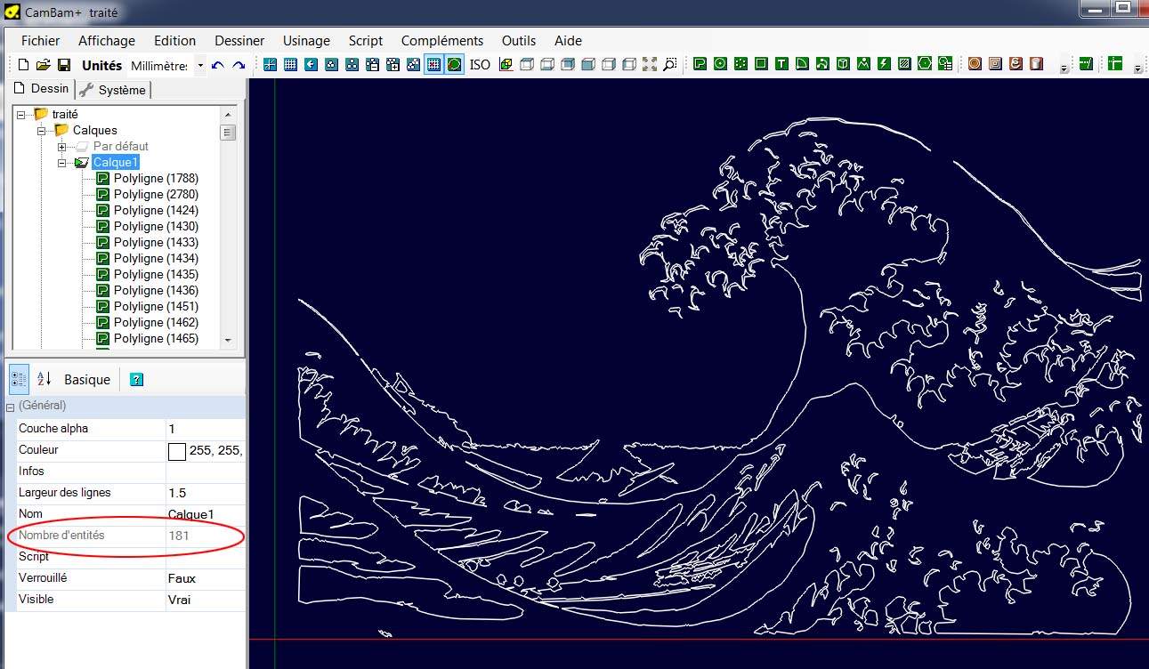Collapse the traité root tree node
Screen dimensions: 1149x669
pyautogui.click(x=21, y=114)
